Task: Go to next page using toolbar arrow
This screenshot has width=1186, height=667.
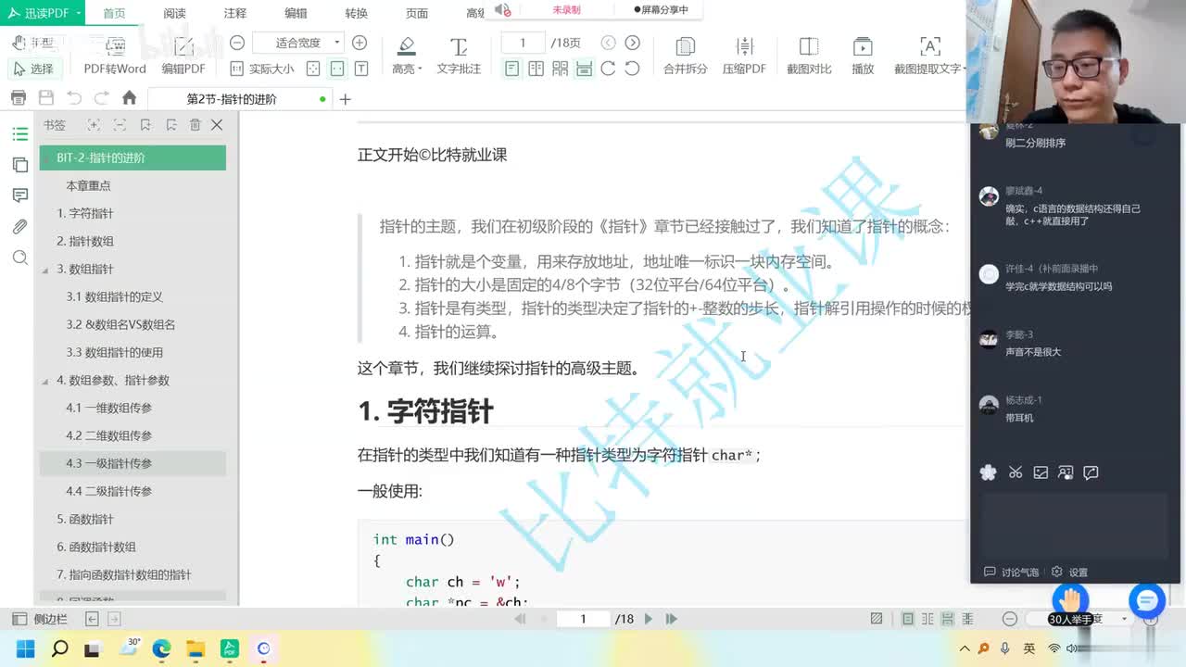Action: [x=632, y=43]
